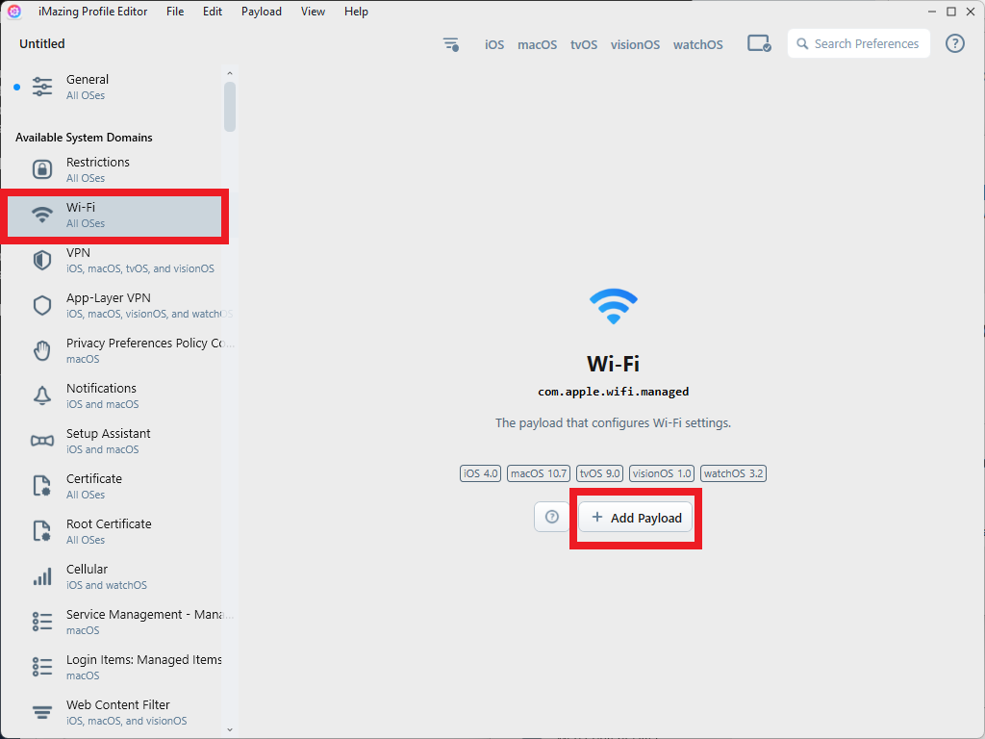Click the Notifications bell icon
The height and width of the screenshot is (739, 985).
tap(42, 395)
